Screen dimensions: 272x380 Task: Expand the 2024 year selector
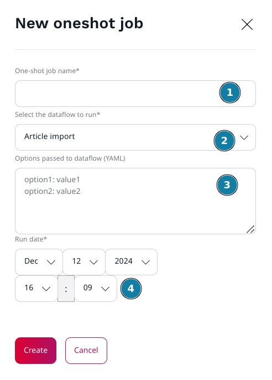131,262
